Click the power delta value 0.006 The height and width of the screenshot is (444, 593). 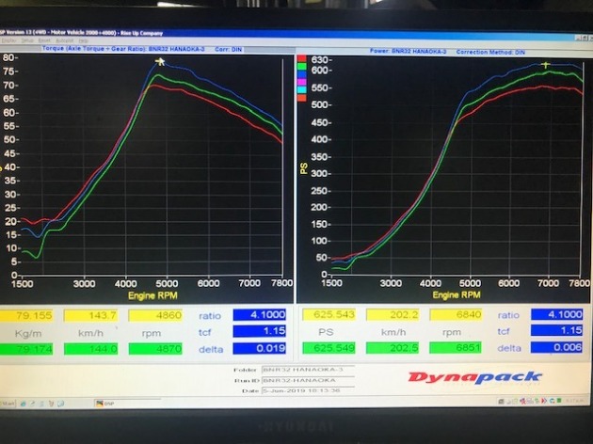point(556,348)
